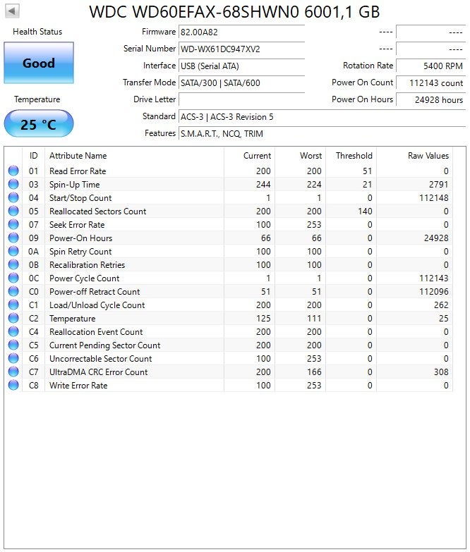The height and width of the screenshot is (552, 470).
Task: Click the Power On Hours value field
Action: pos(430,99)
